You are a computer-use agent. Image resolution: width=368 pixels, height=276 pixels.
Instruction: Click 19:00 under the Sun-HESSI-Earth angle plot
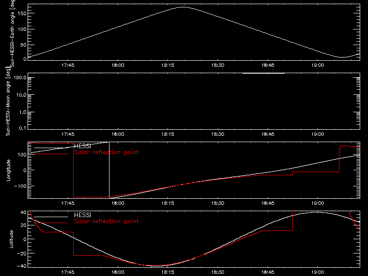(x=318, y=65)
